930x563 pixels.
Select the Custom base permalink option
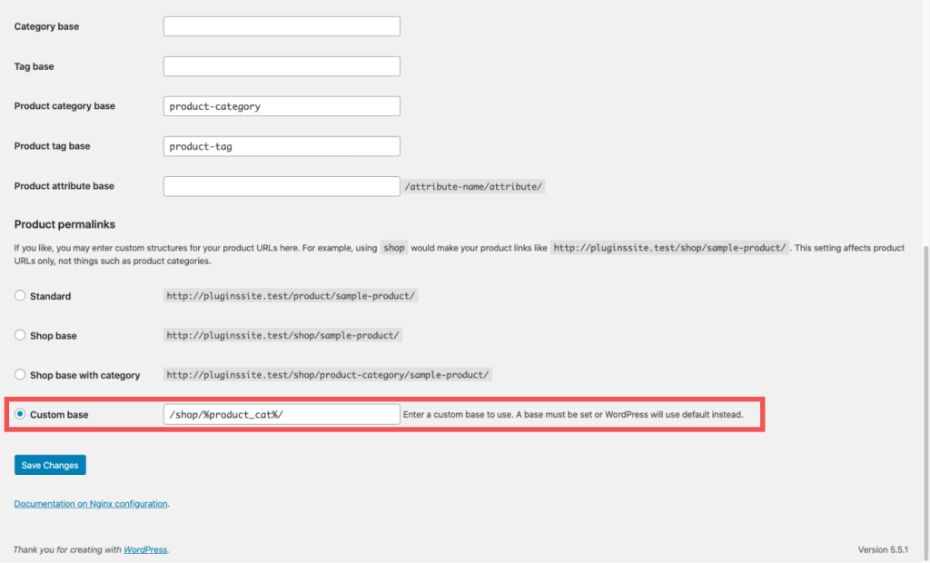(19, 414)
